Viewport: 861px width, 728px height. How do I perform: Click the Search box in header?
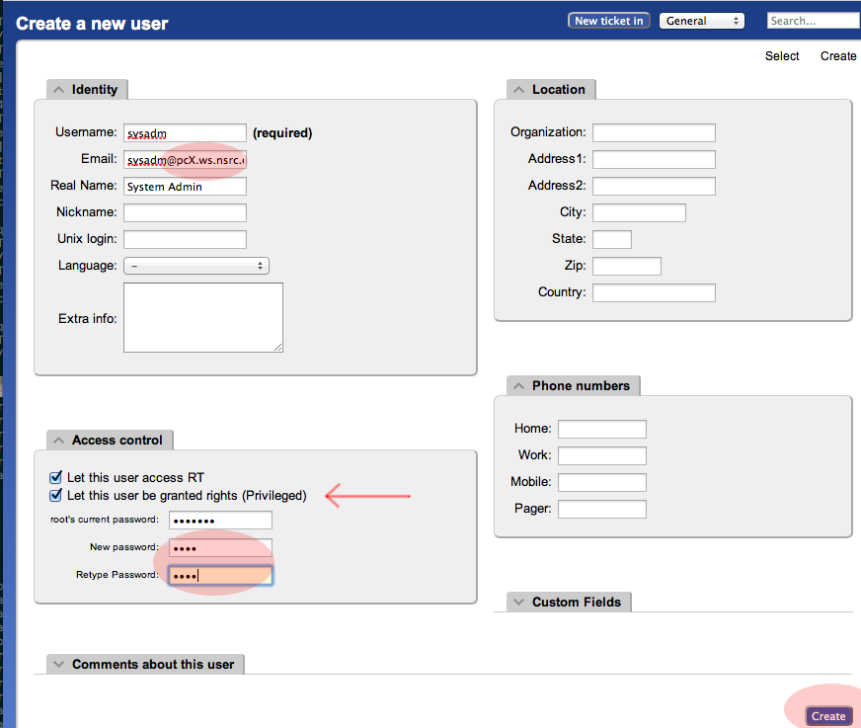click(814, 21)
